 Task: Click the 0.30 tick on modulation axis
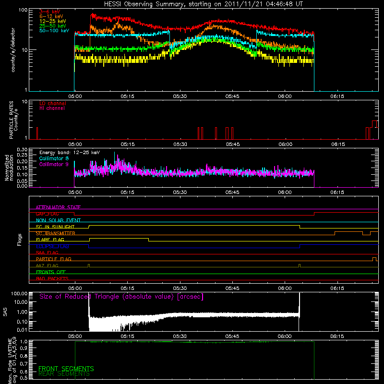[x=22, y=150]
